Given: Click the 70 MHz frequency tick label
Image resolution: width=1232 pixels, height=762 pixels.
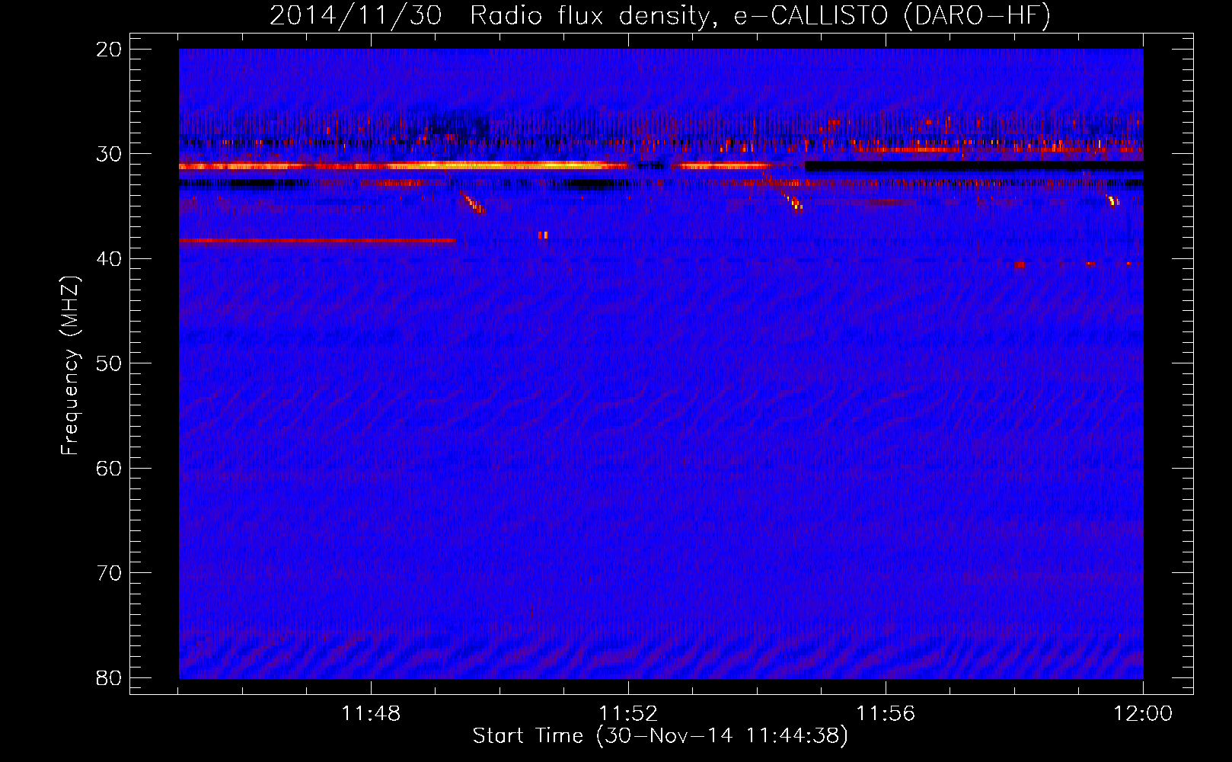Looking at the screenshot, I should tap(109, 573).
